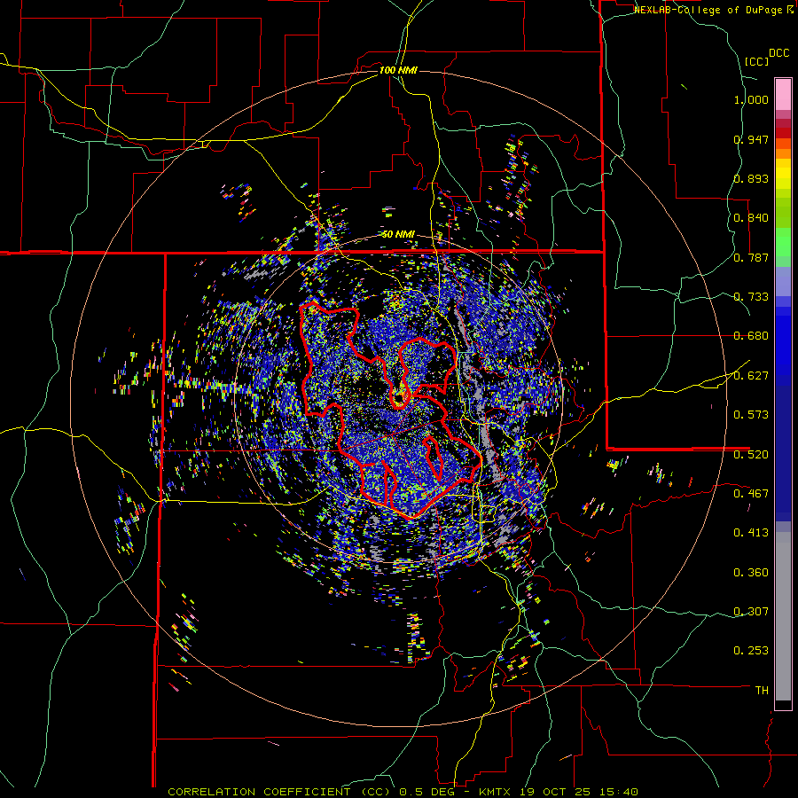Click the 0.253 legend value
Image resolution: width=798 pixels, height=798 pixels.
click(751, 651)
